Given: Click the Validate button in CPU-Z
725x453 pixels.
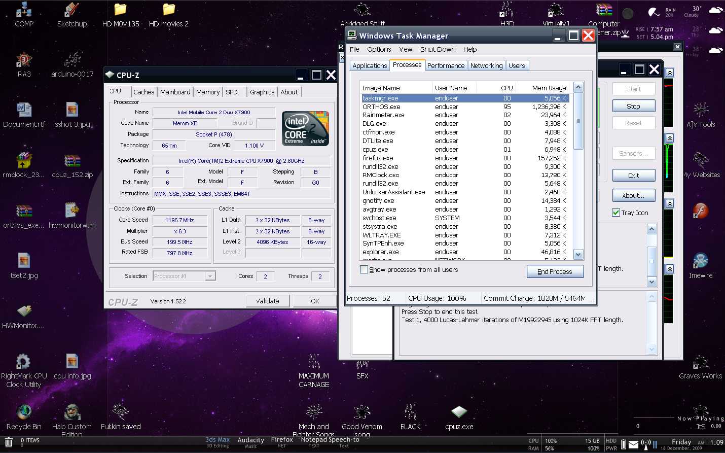Looking at the screenshot, I should 268,301.
